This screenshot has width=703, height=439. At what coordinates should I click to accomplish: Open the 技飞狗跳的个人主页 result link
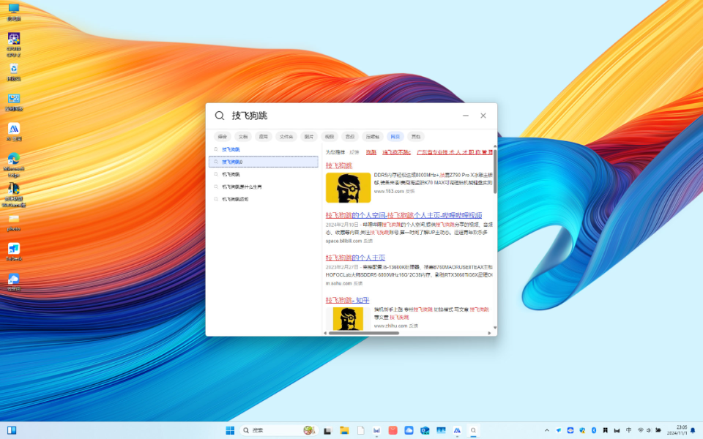tap(355, 258)
